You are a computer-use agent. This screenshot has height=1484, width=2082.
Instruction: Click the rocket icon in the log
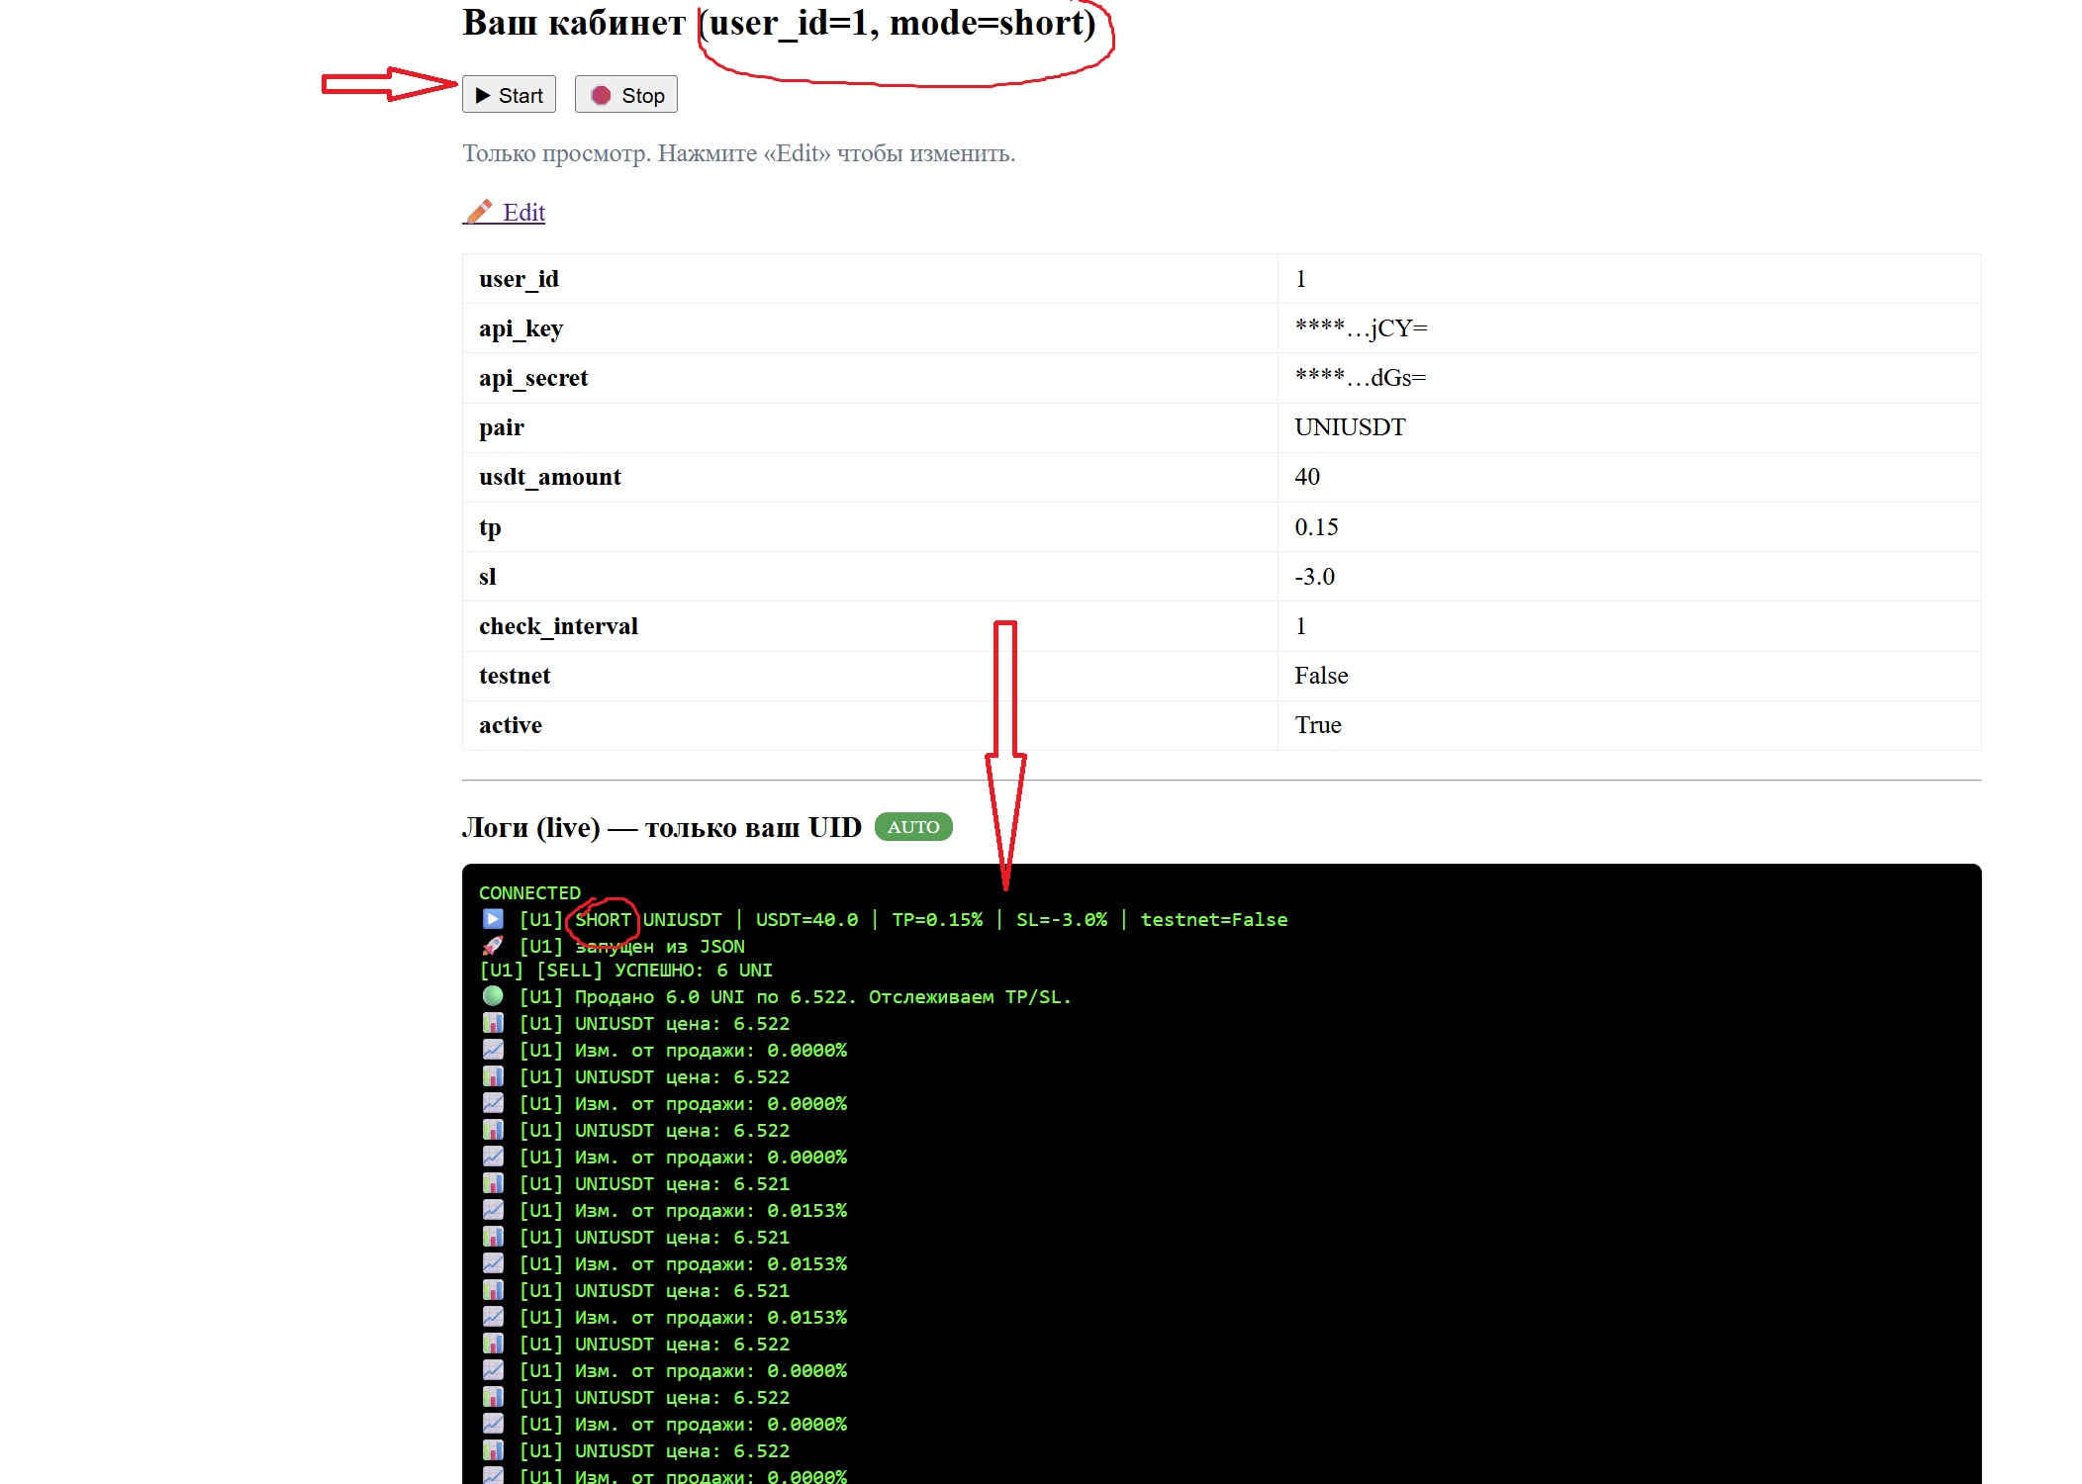(493, 946)
